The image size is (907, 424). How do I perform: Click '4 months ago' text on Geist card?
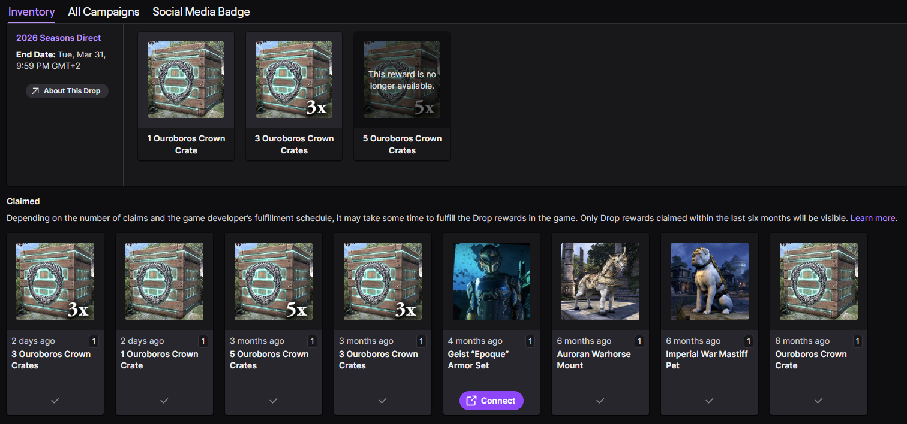click(x=475, y=341)
